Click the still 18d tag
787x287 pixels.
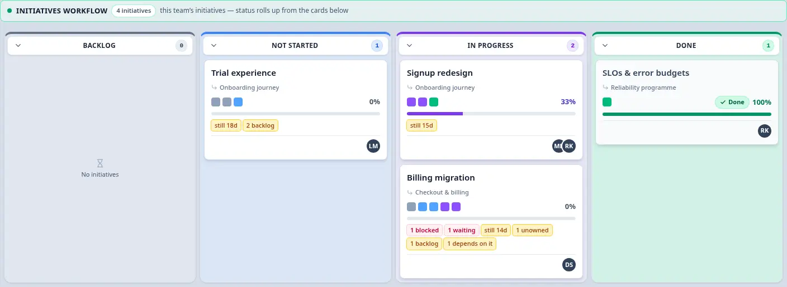(226, 125)
